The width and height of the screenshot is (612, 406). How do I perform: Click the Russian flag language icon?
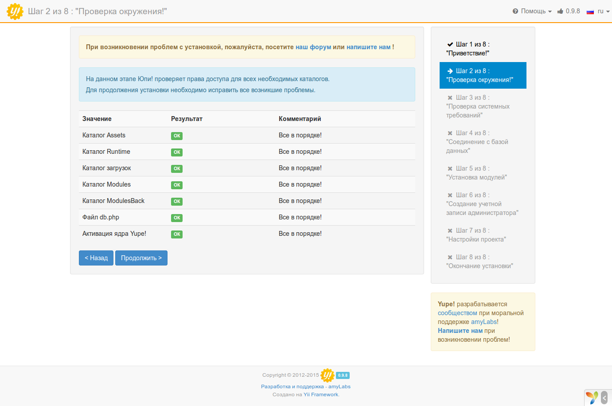click(590, 12)
